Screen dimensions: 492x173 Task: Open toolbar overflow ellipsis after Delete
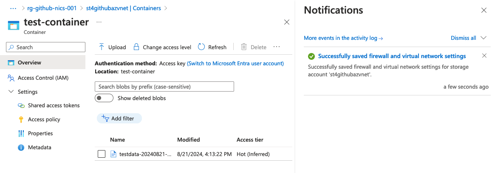pos(277,47)
